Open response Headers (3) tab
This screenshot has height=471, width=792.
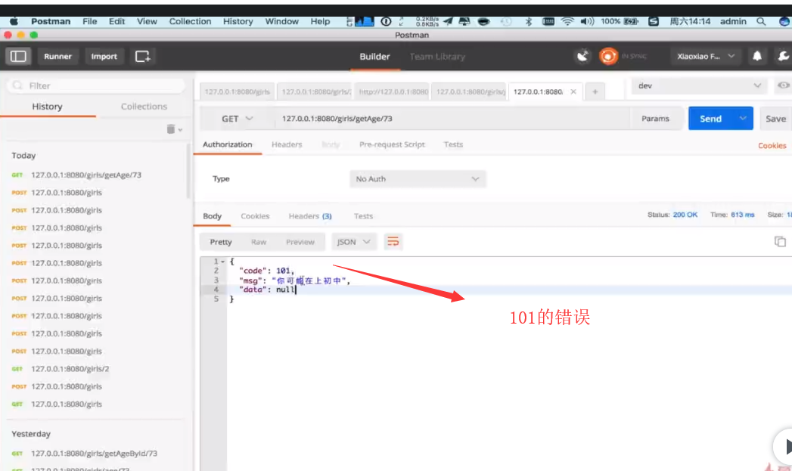click(x=309, y=216)
